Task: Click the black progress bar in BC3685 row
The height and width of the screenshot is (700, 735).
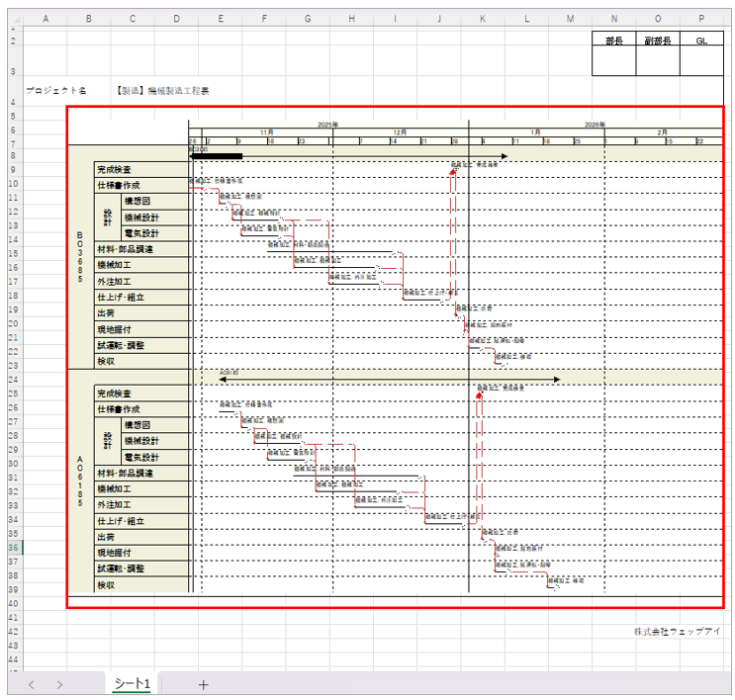Action: (217, 156)
